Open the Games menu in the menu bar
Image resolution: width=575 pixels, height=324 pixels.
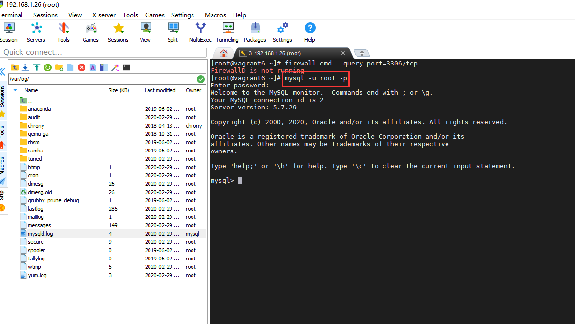(155, 15)
